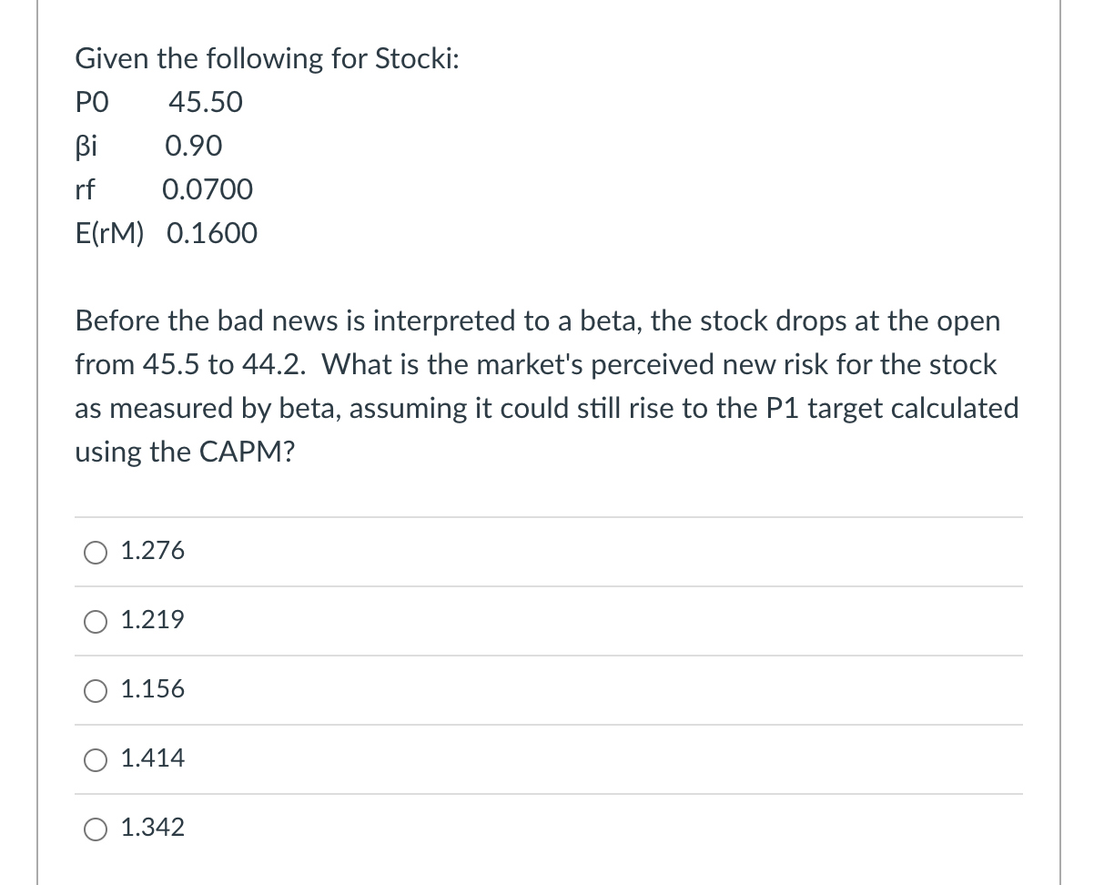The image size is (1094, 885).
Task: Click the 'using the CAPM?' text line
Action: click(x=185, y=453)
